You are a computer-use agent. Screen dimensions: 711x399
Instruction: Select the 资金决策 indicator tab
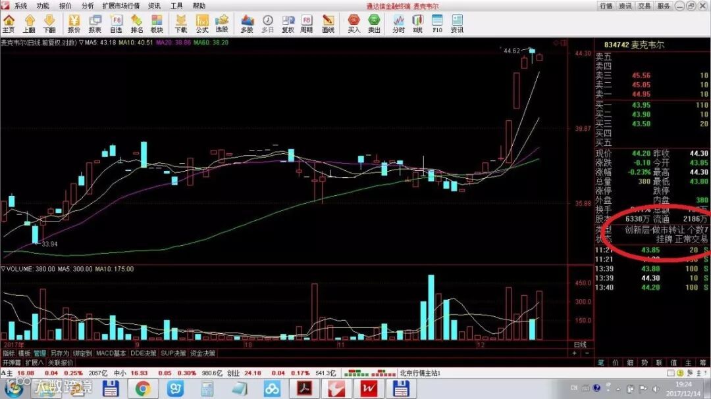203,353
